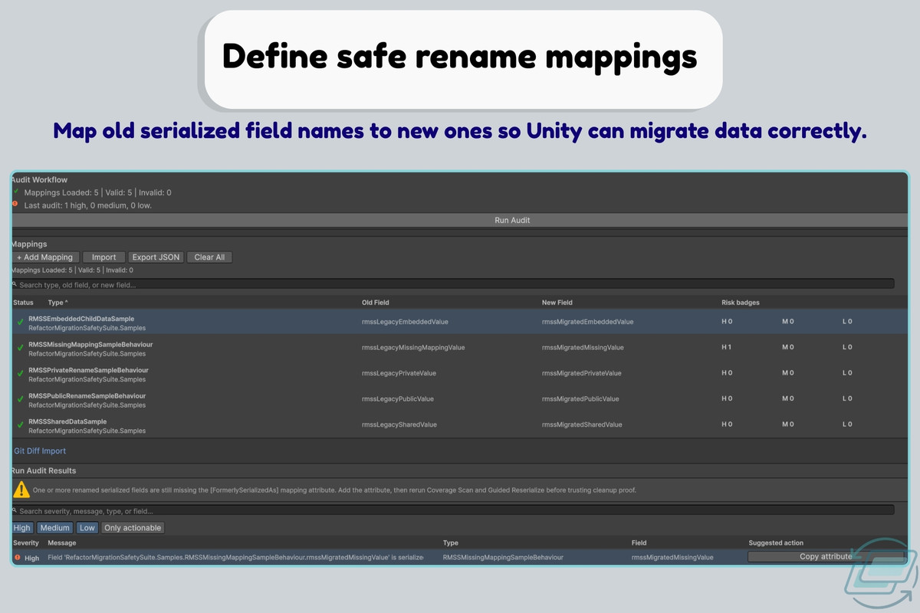Screen dimensions: 920x613
Task: Click new field rmssMigratedEmbeddedValue
Action: 588,322
